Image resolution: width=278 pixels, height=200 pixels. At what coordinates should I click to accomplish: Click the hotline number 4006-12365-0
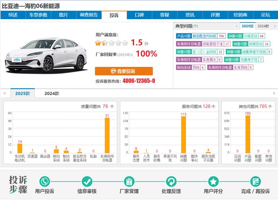click(x=139, y=81)
